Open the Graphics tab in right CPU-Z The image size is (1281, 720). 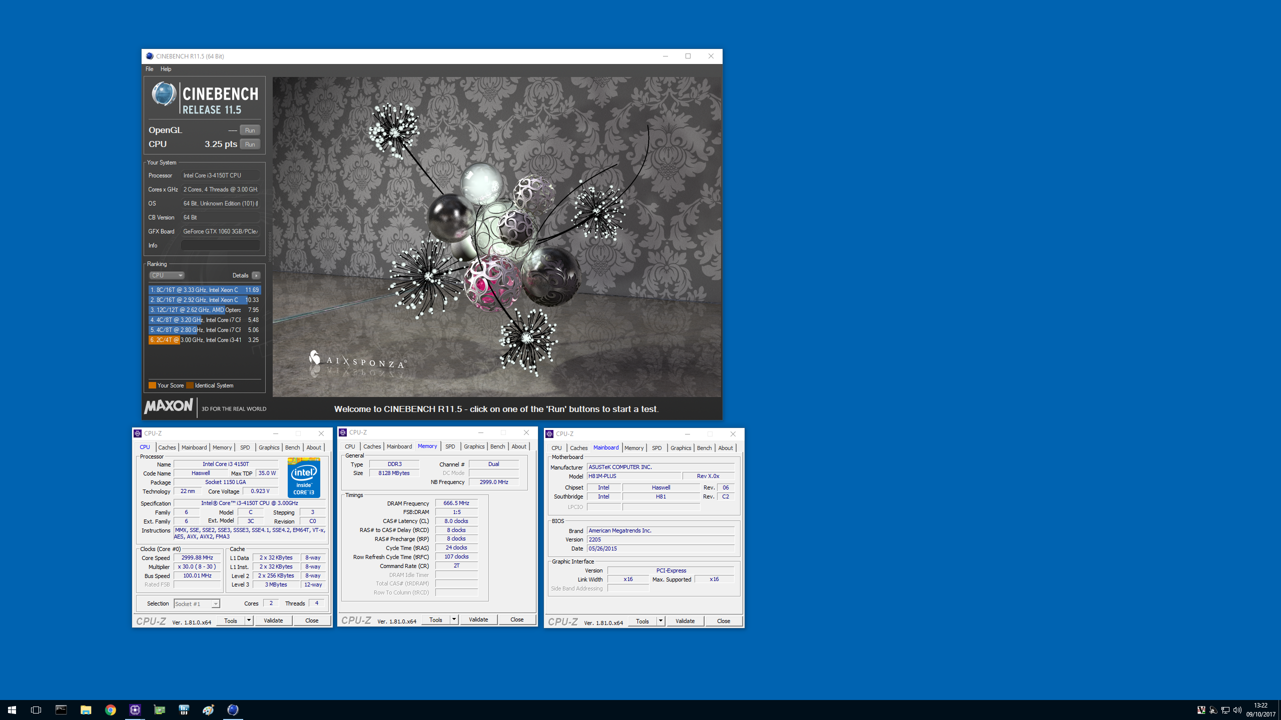point(681,448)
